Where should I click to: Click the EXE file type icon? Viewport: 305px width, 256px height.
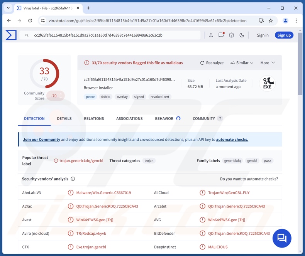[x=267, y=83]
